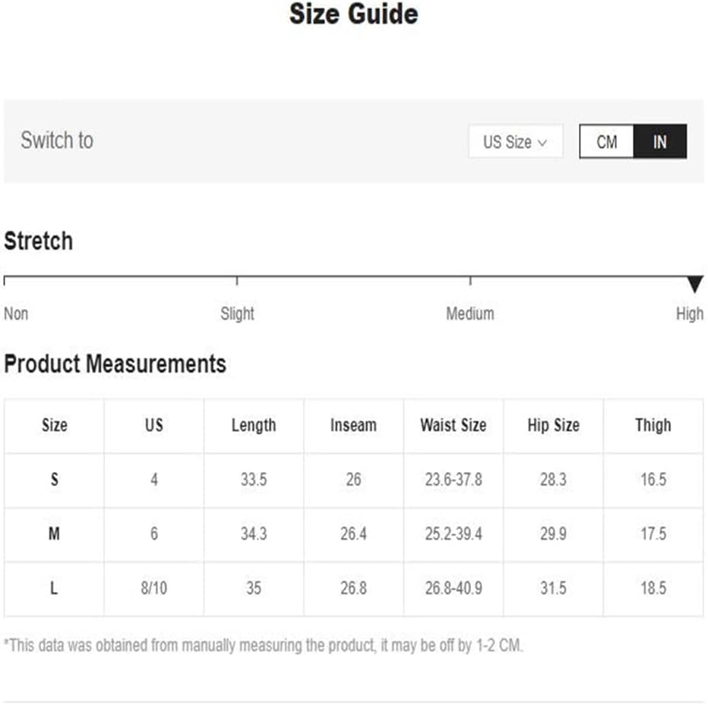Image resolution: width=708 pixels, height=705 pixels.
Task: Select the Slight stretch label
Action: 237,313
